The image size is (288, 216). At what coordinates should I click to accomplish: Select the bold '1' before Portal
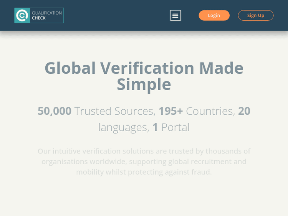click(155, 127)
